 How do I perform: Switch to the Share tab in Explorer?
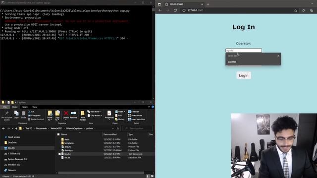[x=25, y=107]
